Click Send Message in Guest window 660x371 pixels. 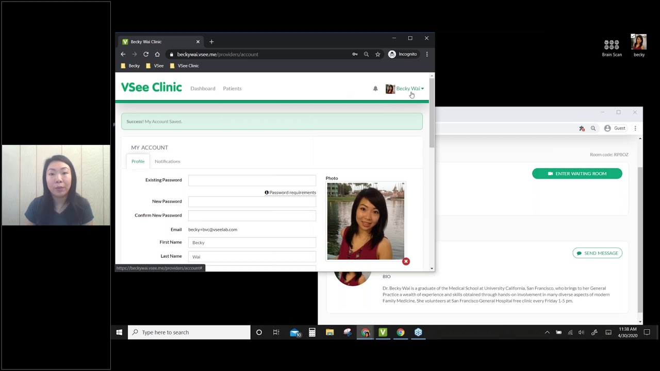click(x=597, y=253)
